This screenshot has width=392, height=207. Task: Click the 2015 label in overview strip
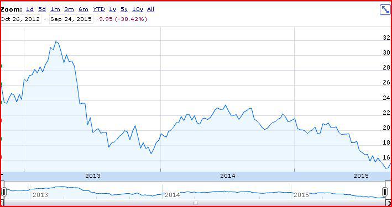click(x=301, y=195)
